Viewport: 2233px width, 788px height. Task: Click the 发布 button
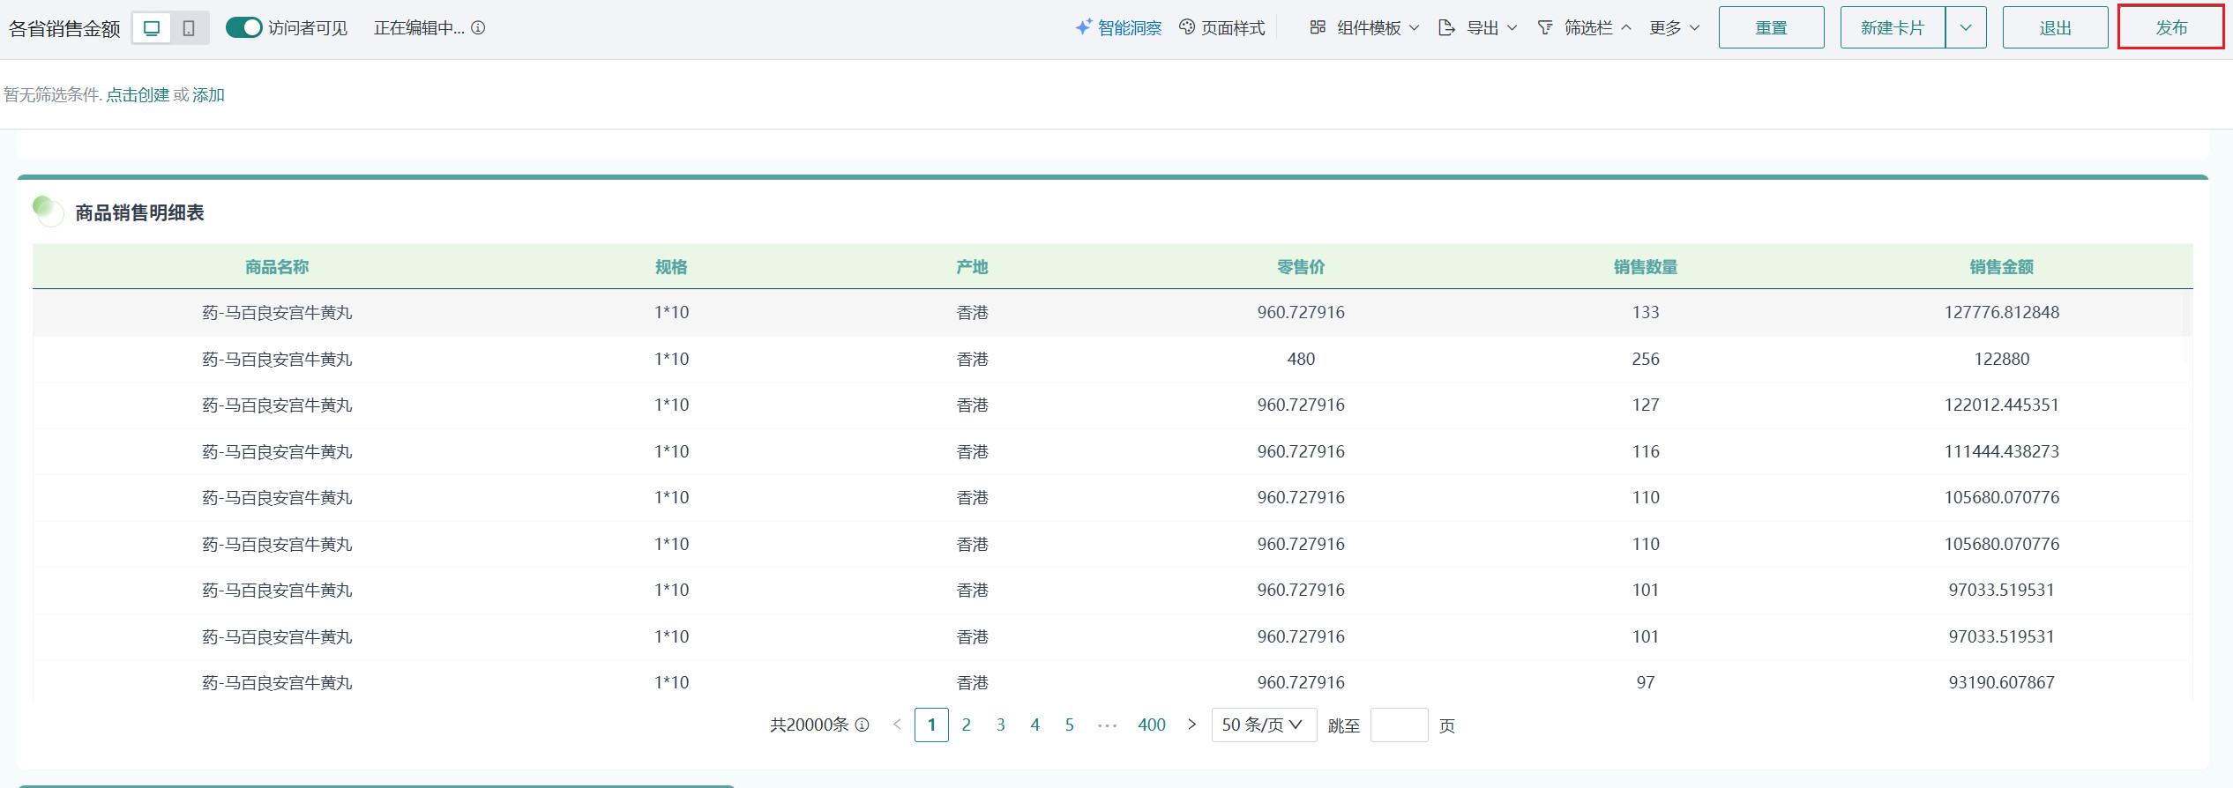tap(2170, 28)
